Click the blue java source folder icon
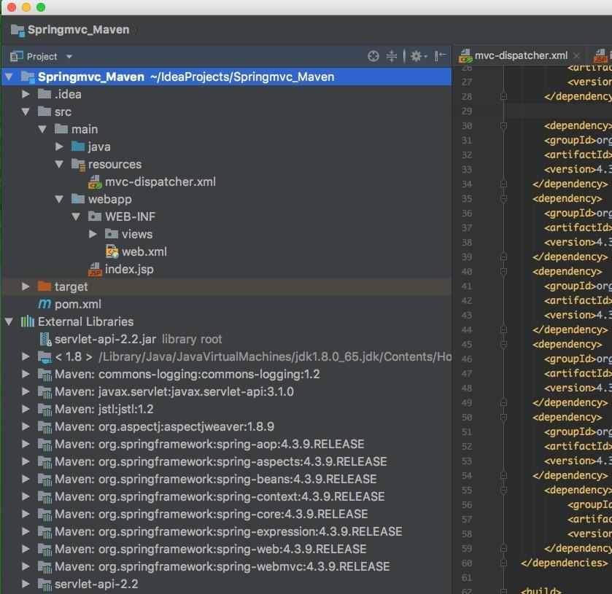This screenshot has height=594, width=612. (78, 146)
